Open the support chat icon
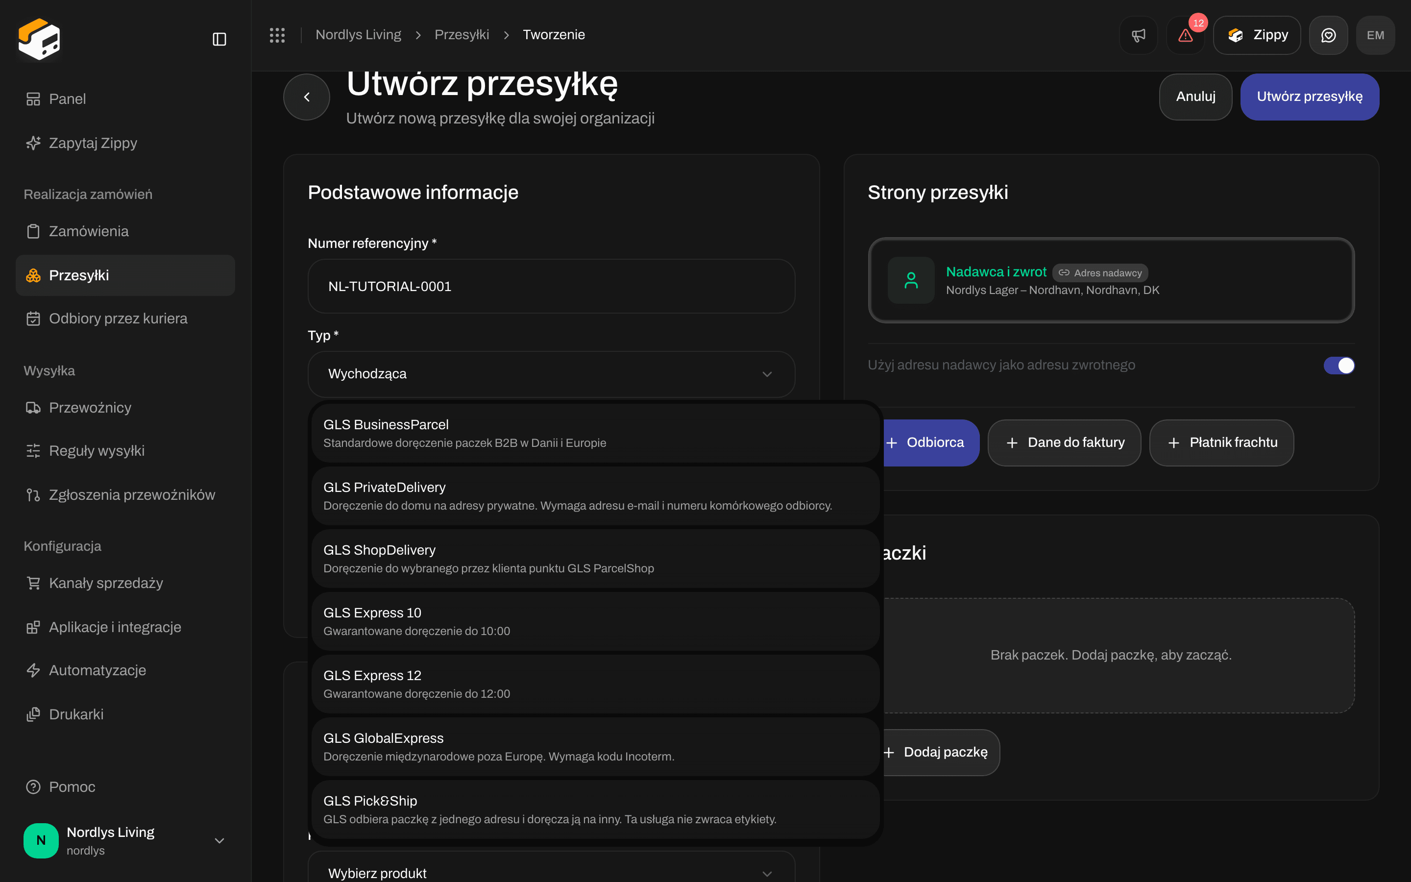The image size is (1411, 882). tap(1328, 35)
